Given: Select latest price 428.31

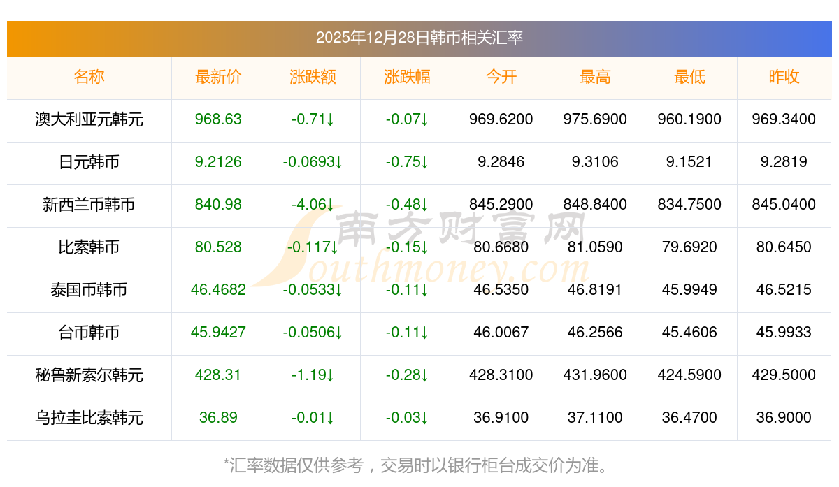Looking at the screenshot, I should click(218, 375).
